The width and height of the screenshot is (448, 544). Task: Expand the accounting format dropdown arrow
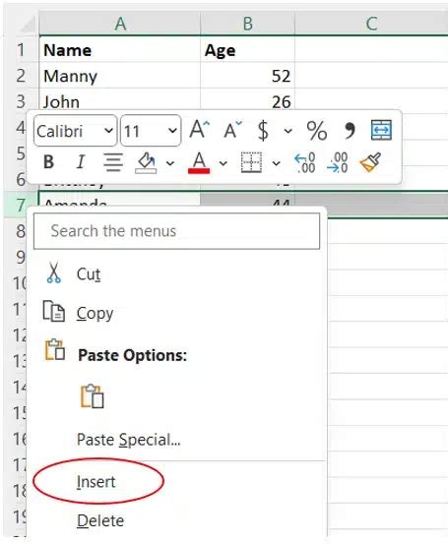[x=288, y=131]
